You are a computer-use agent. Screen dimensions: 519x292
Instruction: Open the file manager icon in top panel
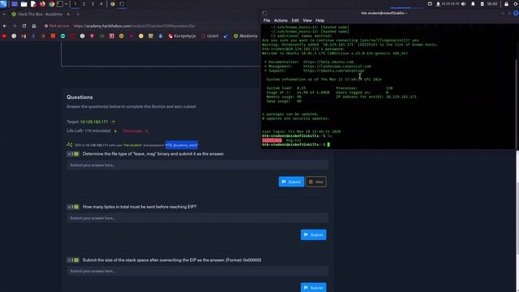24,4
